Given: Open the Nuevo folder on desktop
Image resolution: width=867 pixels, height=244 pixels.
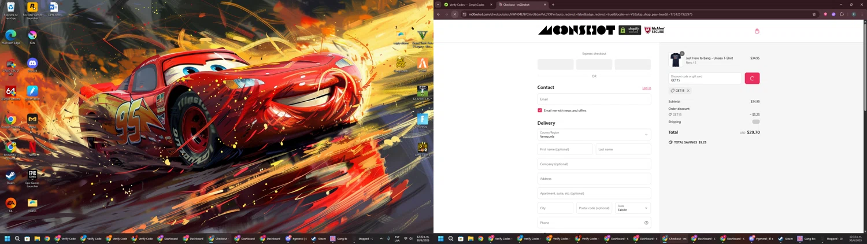Looking at the screenshot, I should (x=32, y=205).
